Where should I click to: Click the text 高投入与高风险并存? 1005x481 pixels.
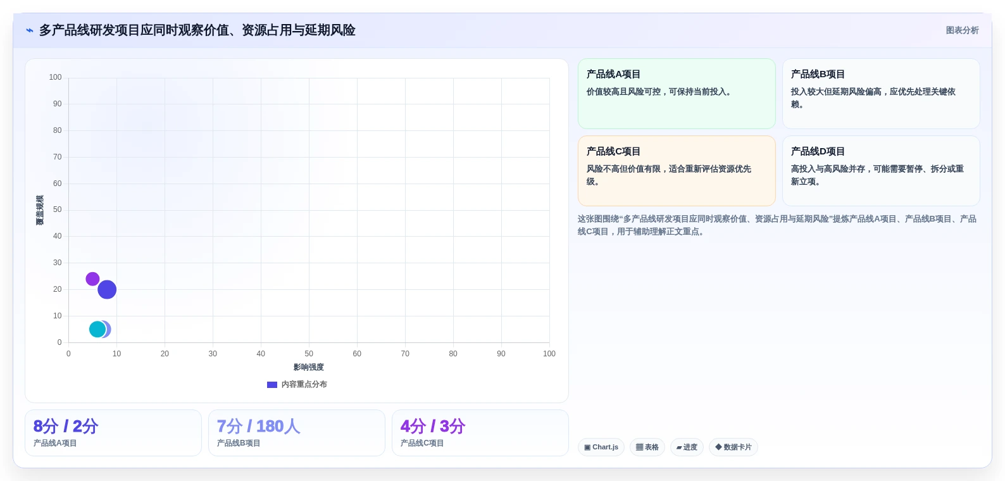tap(877, 175)
